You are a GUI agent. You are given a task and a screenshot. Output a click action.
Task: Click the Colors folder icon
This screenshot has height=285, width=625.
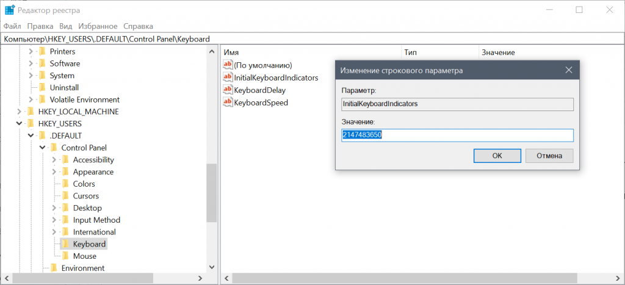point(65,184)
